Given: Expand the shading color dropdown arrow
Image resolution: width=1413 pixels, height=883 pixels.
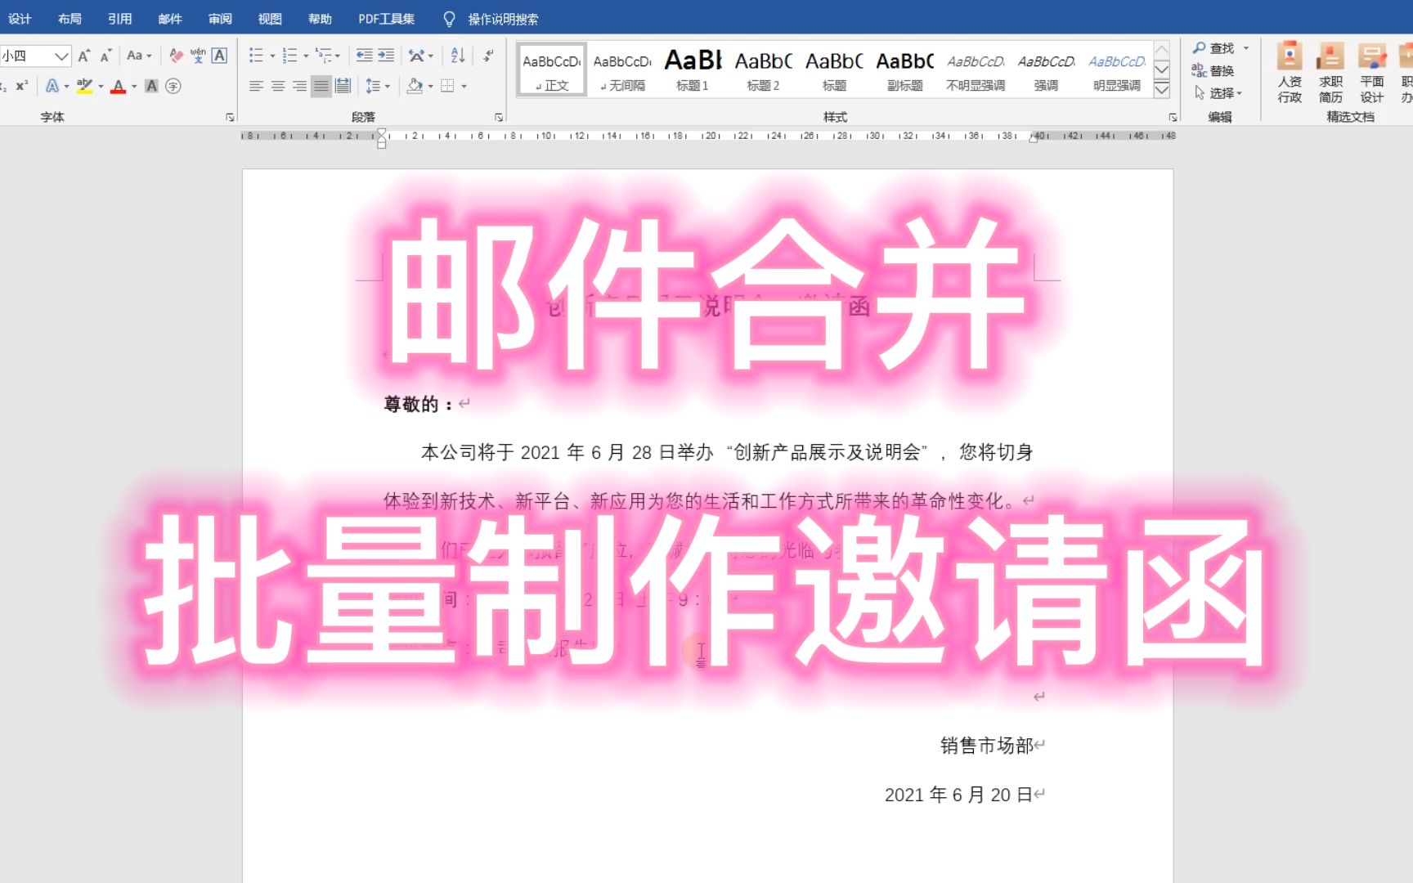Looking at the screenshot, I should point(430,86).
